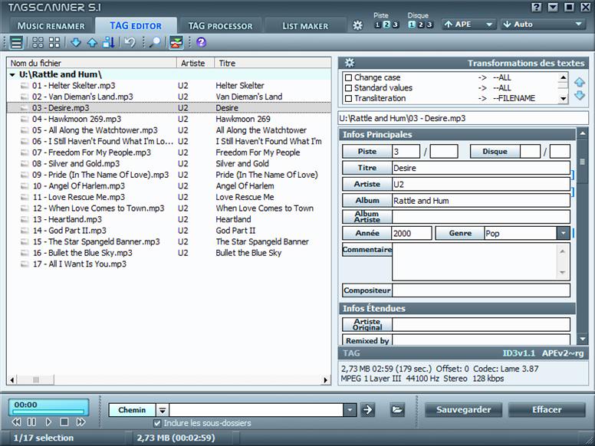Select Disque format number 2
Viewport: 595px width, 446px height.
[x=421, y=25]
